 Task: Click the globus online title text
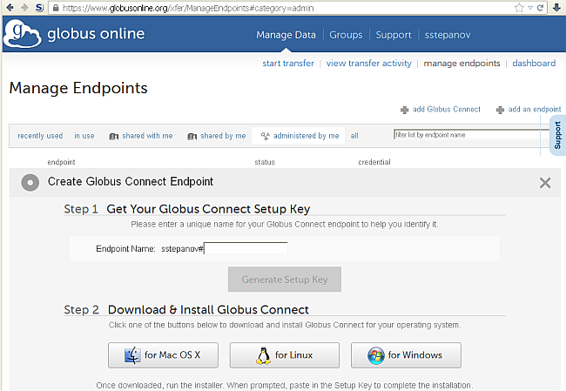(x=96, y=34)
